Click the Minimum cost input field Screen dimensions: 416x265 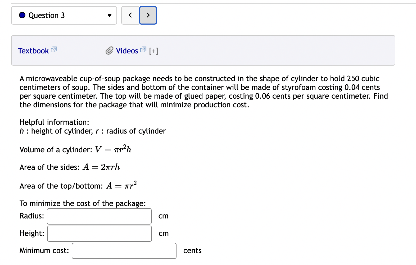click(124, 251)
